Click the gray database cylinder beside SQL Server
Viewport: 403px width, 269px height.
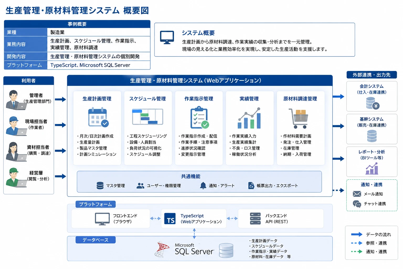226,250
